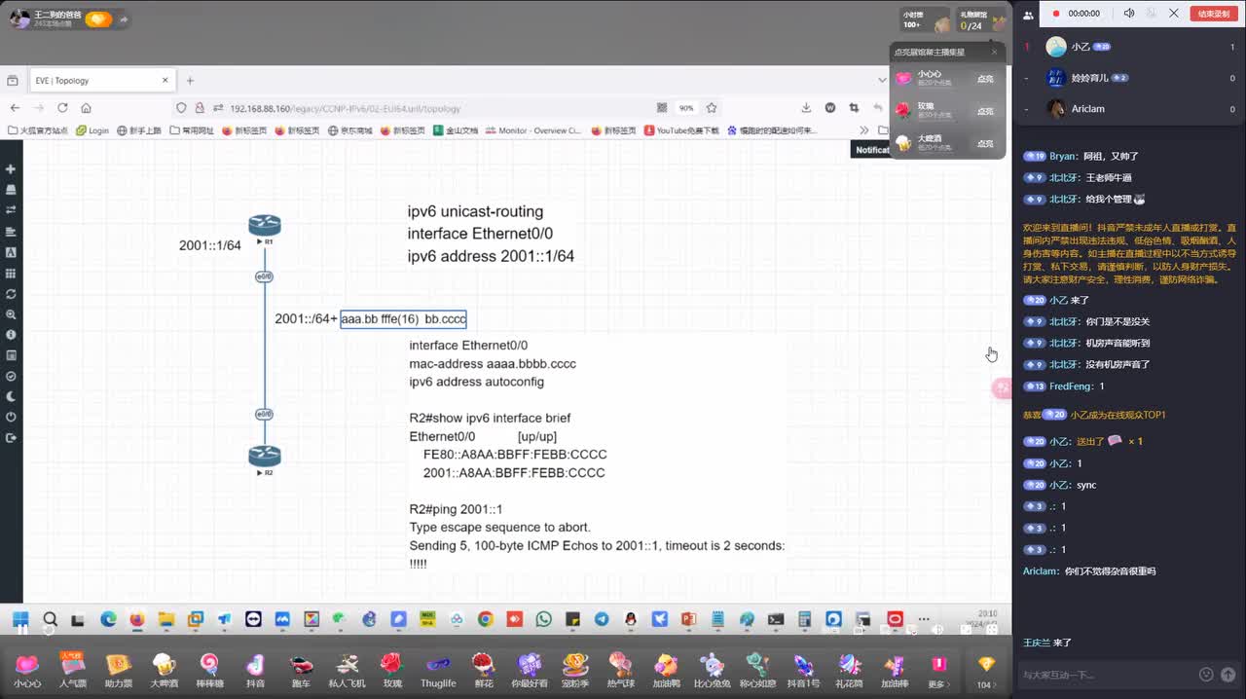Click Close lab power icon
The image size is (1246, 699).
(x=11, y=418)
